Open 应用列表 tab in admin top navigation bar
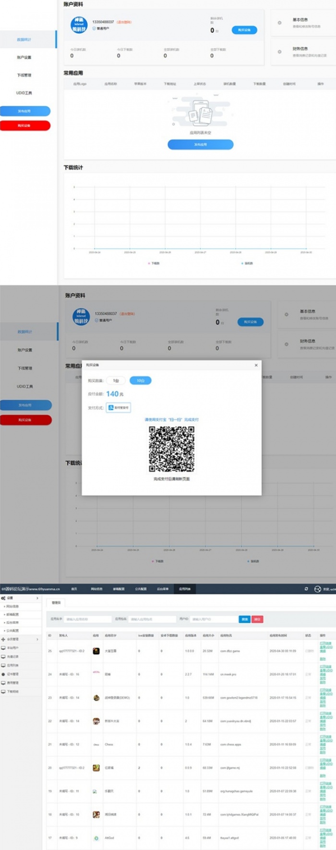Viewport: 336px width, 850px height. [x=185, y=589]
